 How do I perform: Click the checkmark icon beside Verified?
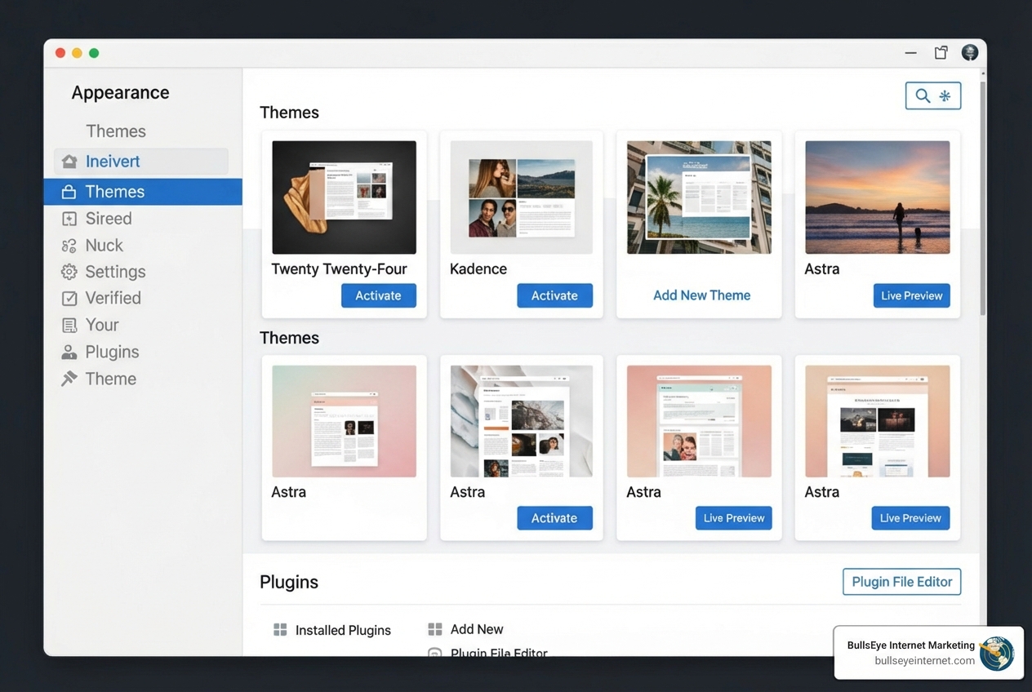tap(69, 299)
